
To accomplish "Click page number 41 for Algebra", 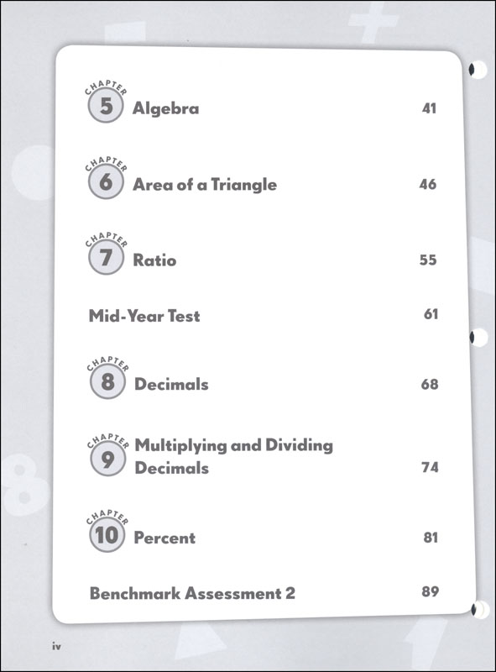I will 429,108.
